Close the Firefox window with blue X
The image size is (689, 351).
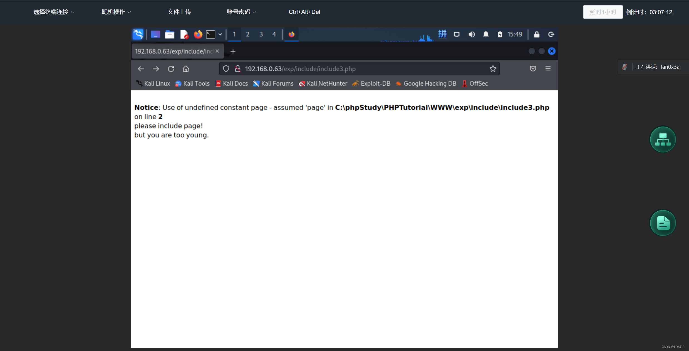click(552, 51)
